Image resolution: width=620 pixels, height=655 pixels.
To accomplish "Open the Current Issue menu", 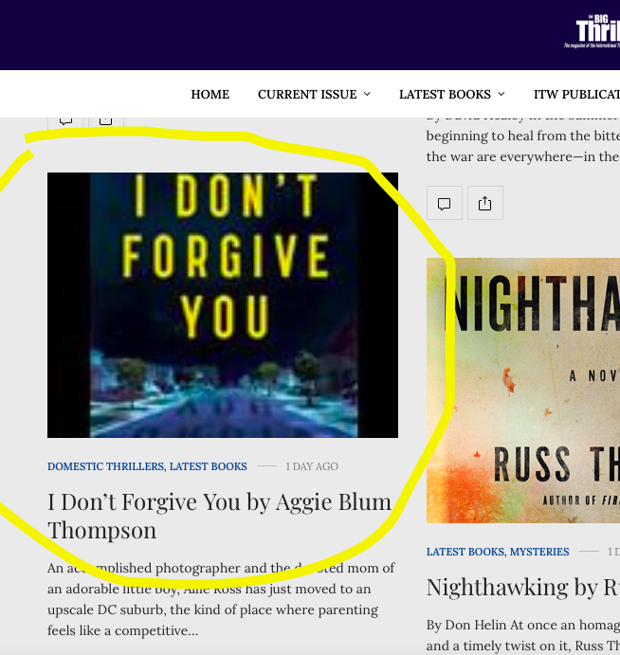I will [x=307, y=95].
